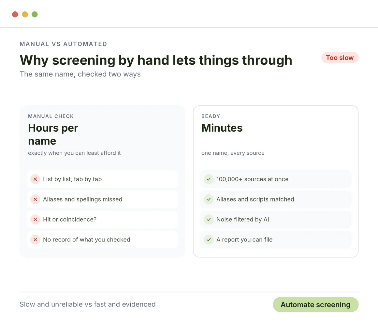Click 'exactly when you can least afford it'

(x=74, y=153)
